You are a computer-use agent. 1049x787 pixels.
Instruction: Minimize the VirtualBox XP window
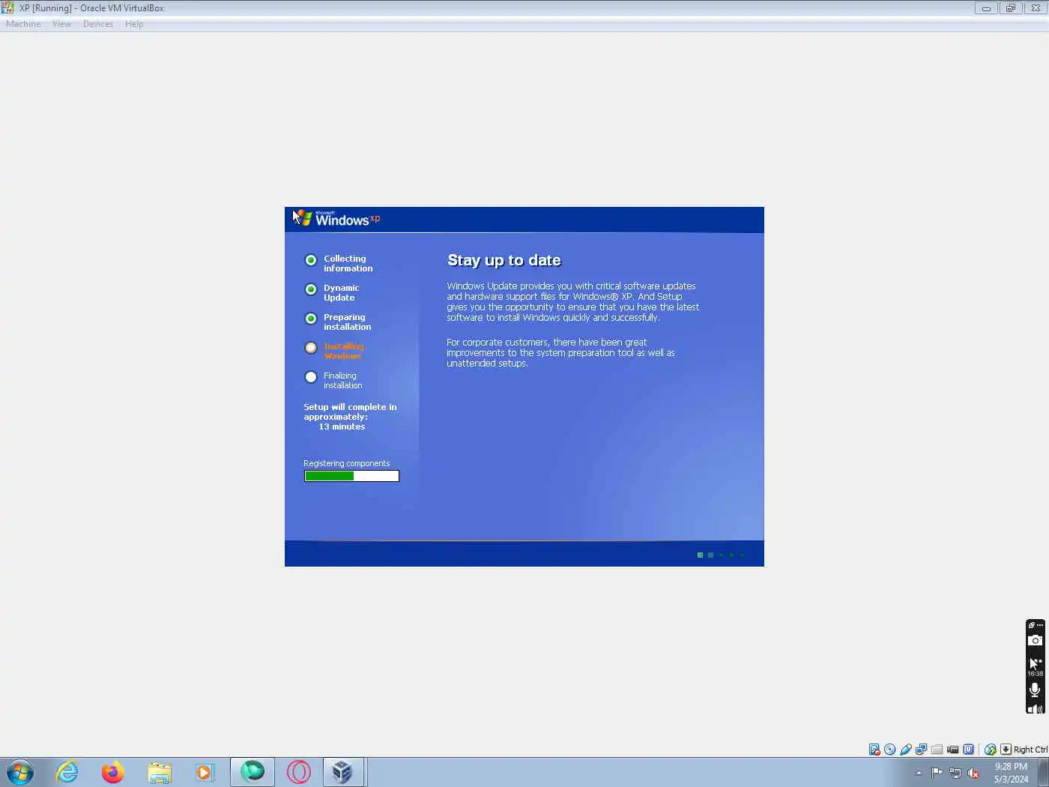click(986, 8)
